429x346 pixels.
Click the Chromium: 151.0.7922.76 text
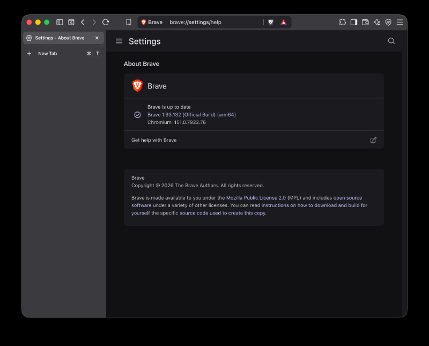click(176, 122)
